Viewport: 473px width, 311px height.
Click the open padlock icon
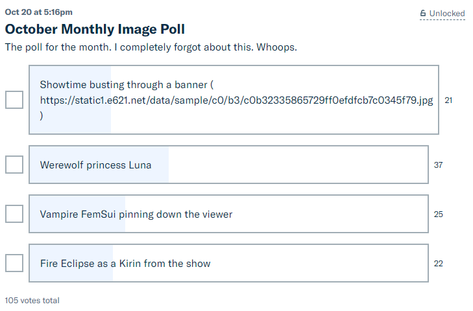pyautogui.click(x=423, y=13)
